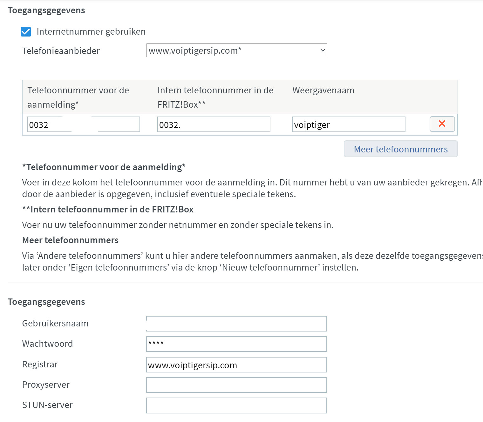This screenshot has width=483, height=422.
Task: Uncheck the Internetnummer gebruiken checkbox
Action: [x=26, y=32]
